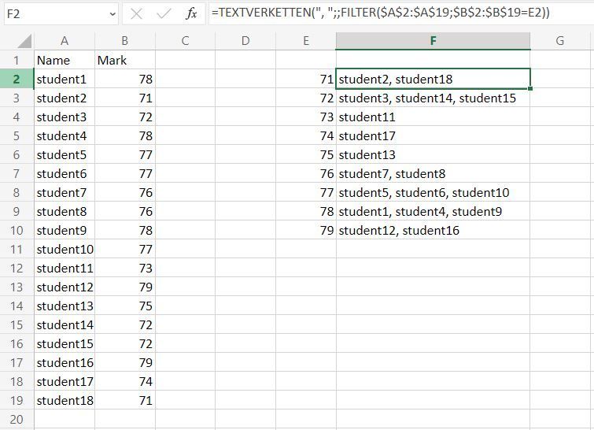The width and height of the screenshot is (594, 430).
Task: Confirm formula with the checkmark icon
Action: pos(164,14)
